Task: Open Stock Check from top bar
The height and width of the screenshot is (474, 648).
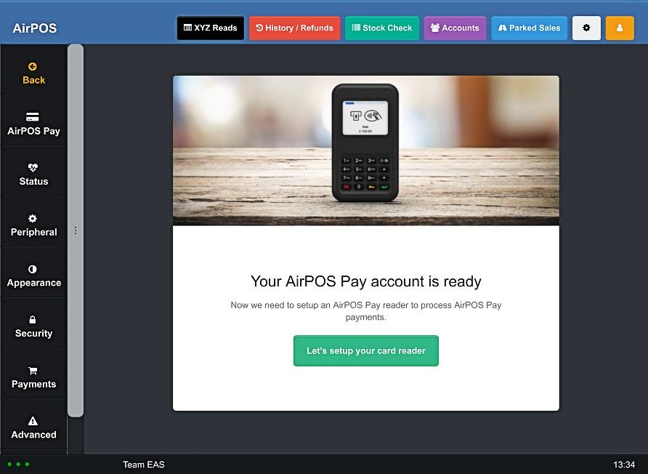Action: (x=382, y=28)
